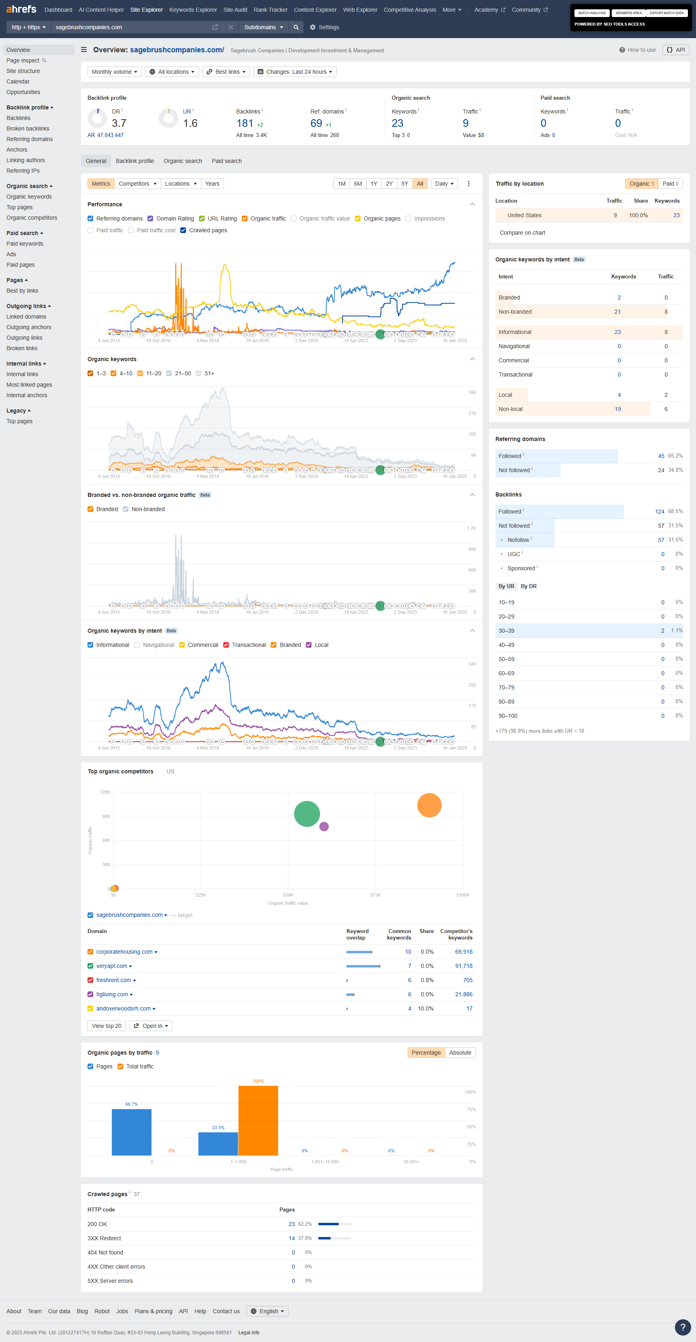Uncheck the Referring domains checkbox
This screenshot has width=696, height=1342.
pos(91,219)
